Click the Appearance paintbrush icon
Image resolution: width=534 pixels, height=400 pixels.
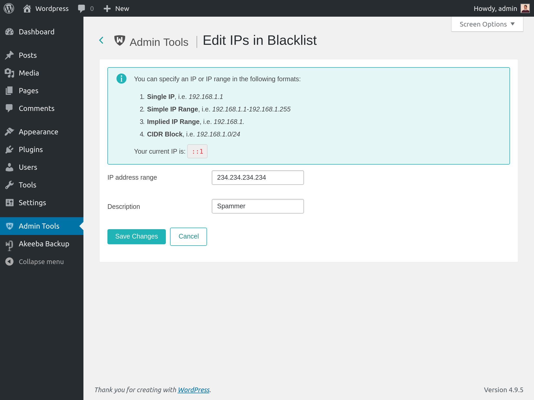point(9,132)
